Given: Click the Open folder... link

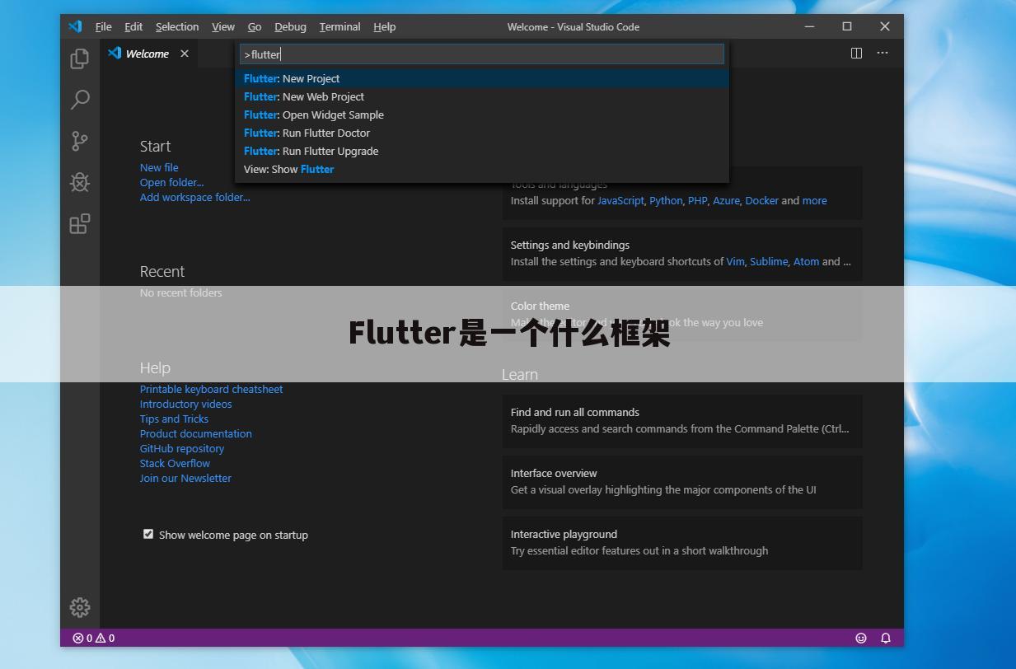Looking at the screenshot, I should coord(171,182).
